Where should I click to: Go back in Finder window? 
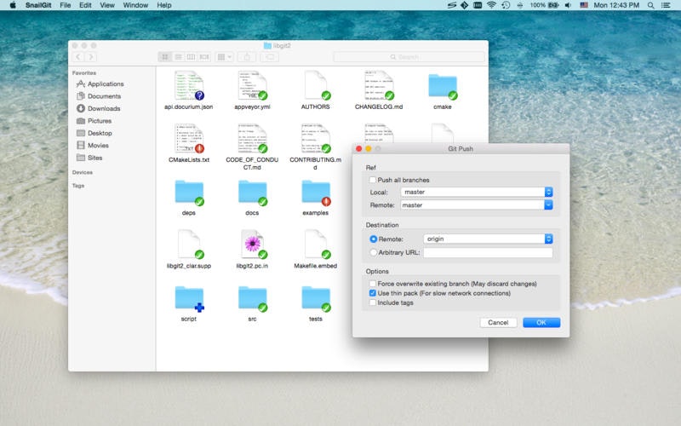click(78, 57)
